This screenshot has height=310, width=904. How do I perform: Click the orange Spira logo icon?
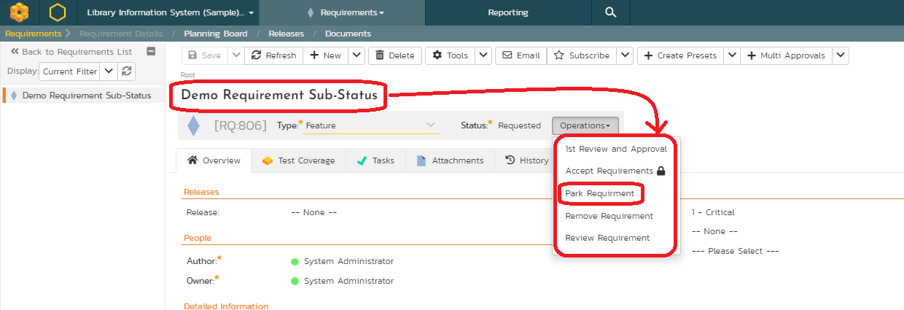20,12
